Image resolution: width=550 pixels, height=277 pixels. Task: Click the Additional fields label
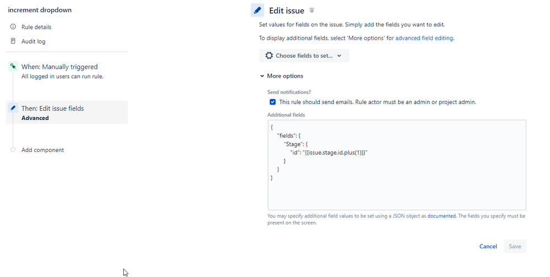click(286, 115)
